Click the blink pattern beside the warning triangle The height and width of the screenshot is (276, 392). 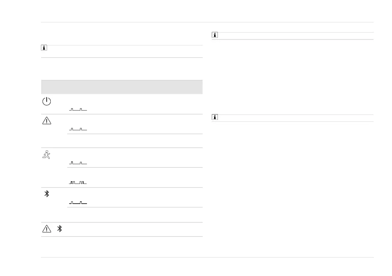[x=78, y=129]
